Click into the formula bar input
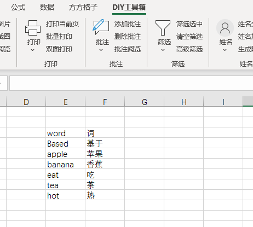 pos(131,83)
